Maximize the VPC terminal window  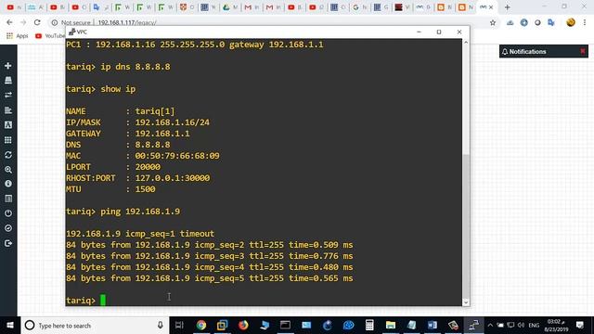(x=439, y=32)
